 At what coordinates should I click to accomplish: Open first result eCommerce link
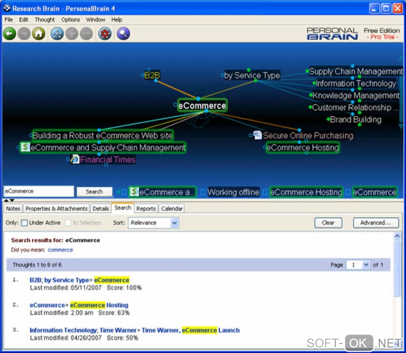pyautogui.click(x=111, y=280)
